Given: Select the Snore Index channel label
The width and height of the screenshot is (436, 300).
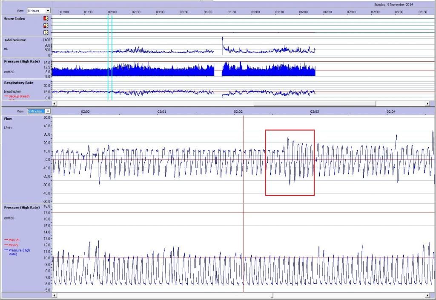Looking at the screenshot, I should point(14,19).
